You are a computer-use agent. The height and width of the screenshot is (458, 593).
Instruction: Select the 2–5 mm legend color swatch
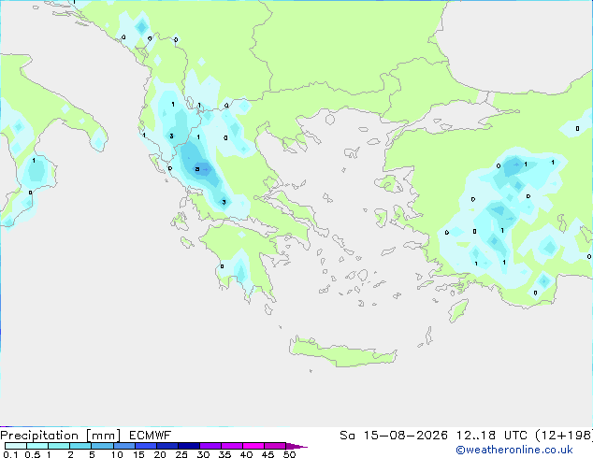(80, 446)
